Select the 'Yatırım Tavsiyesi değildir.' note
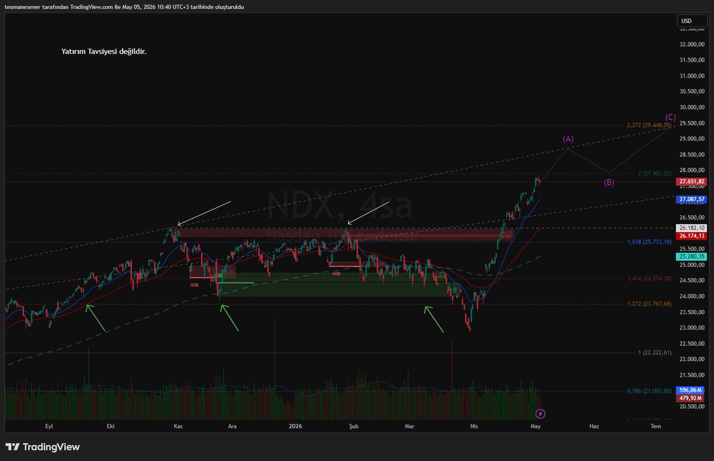The width and height of the screenshot is (714, 461). pos(104,52)
